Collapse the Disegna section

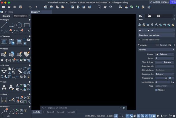click(1, 20)
